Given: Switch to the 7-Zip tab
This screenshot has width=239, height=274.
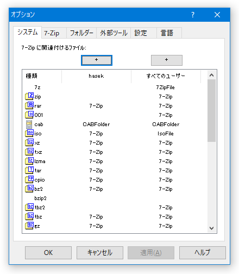Looking at the screenshot, I should [x=54, y=33].
